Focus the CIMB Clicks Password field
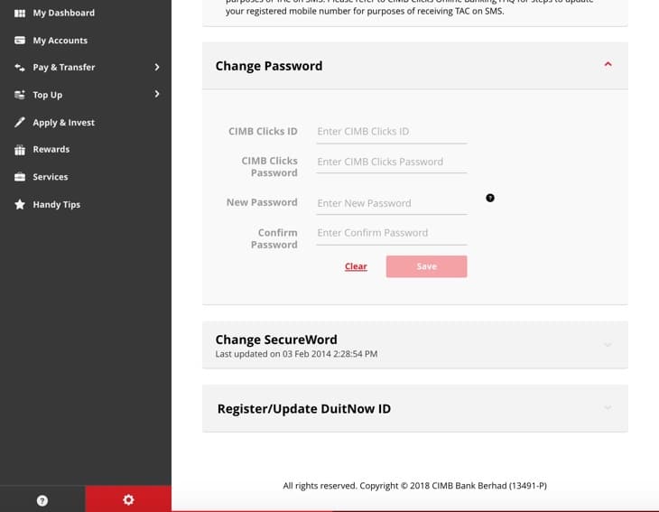 392,162
